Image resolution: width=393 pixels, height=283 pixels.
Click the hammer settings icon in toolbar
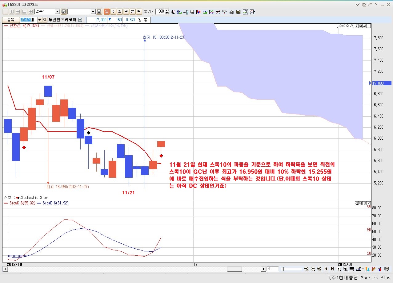[x=224, y=12]
